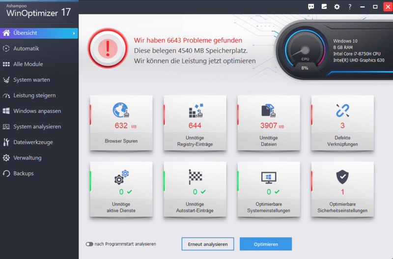Open the feedback chat bubble icon
393x259 pixels.
coord(311,7)
